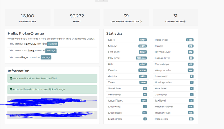
Task: Follow the Pagati link
Action: click(25, 57)
